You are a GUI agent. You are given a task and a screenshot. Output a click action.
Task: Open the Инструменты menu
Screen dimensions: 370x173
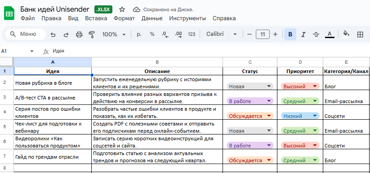point(187,18)
